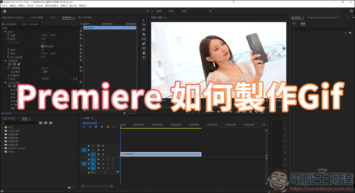Screen dimensions: 355x193
Task: Select the Razor tool
Action: pos(144,34)
